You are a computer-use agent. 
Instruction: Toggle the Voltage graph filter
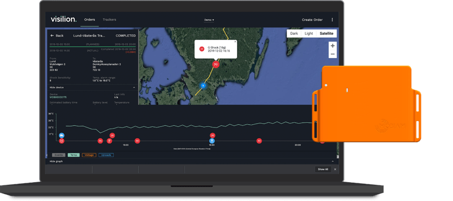tap(89, 155)
